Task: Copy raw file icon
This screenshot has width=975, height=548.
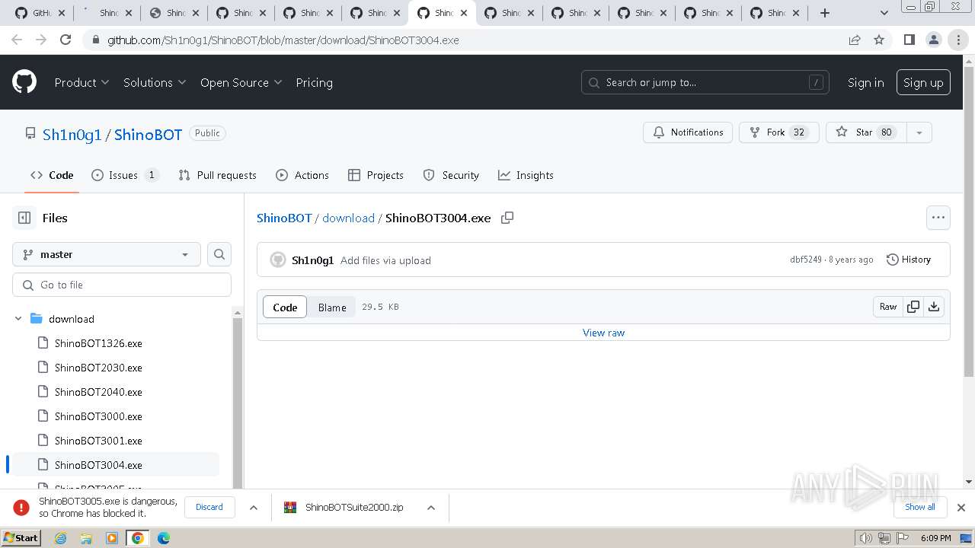Action: pos(913,307)
